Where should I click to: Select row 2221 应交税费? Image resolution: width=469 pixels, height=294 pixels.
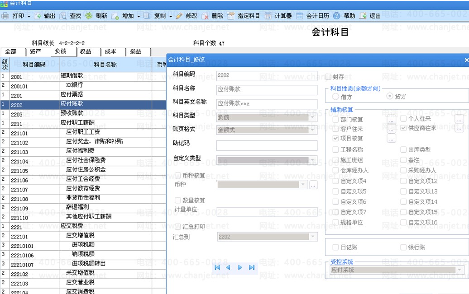(83, 227)
